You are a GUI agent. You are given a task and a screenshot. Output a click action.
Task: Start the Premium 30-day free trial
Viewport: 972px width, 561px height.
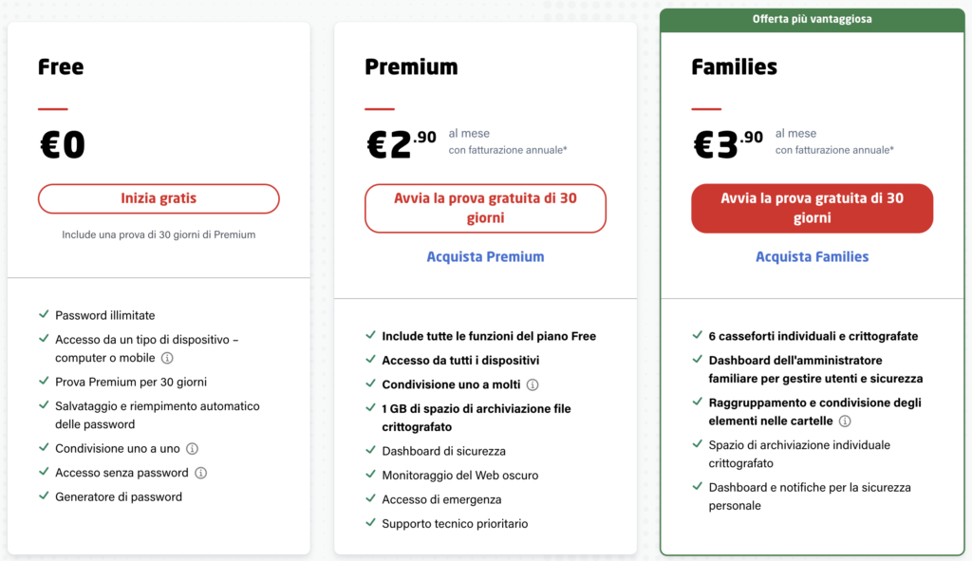[485, 208]
